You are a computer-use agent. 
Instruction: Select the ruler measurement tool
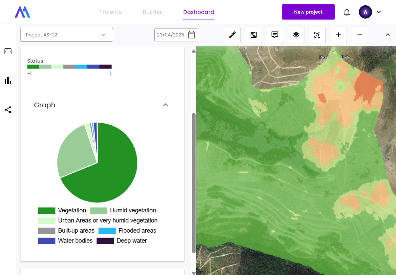[232, 35]
